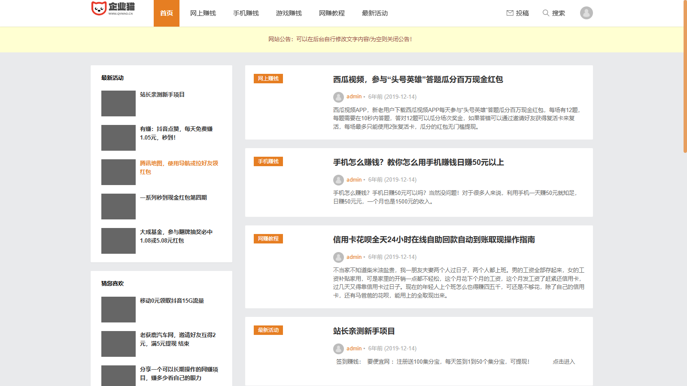Click thumbnail beside 移动0元领取抖音15G流量
This screenshot has height=386, width=687.
119,310
